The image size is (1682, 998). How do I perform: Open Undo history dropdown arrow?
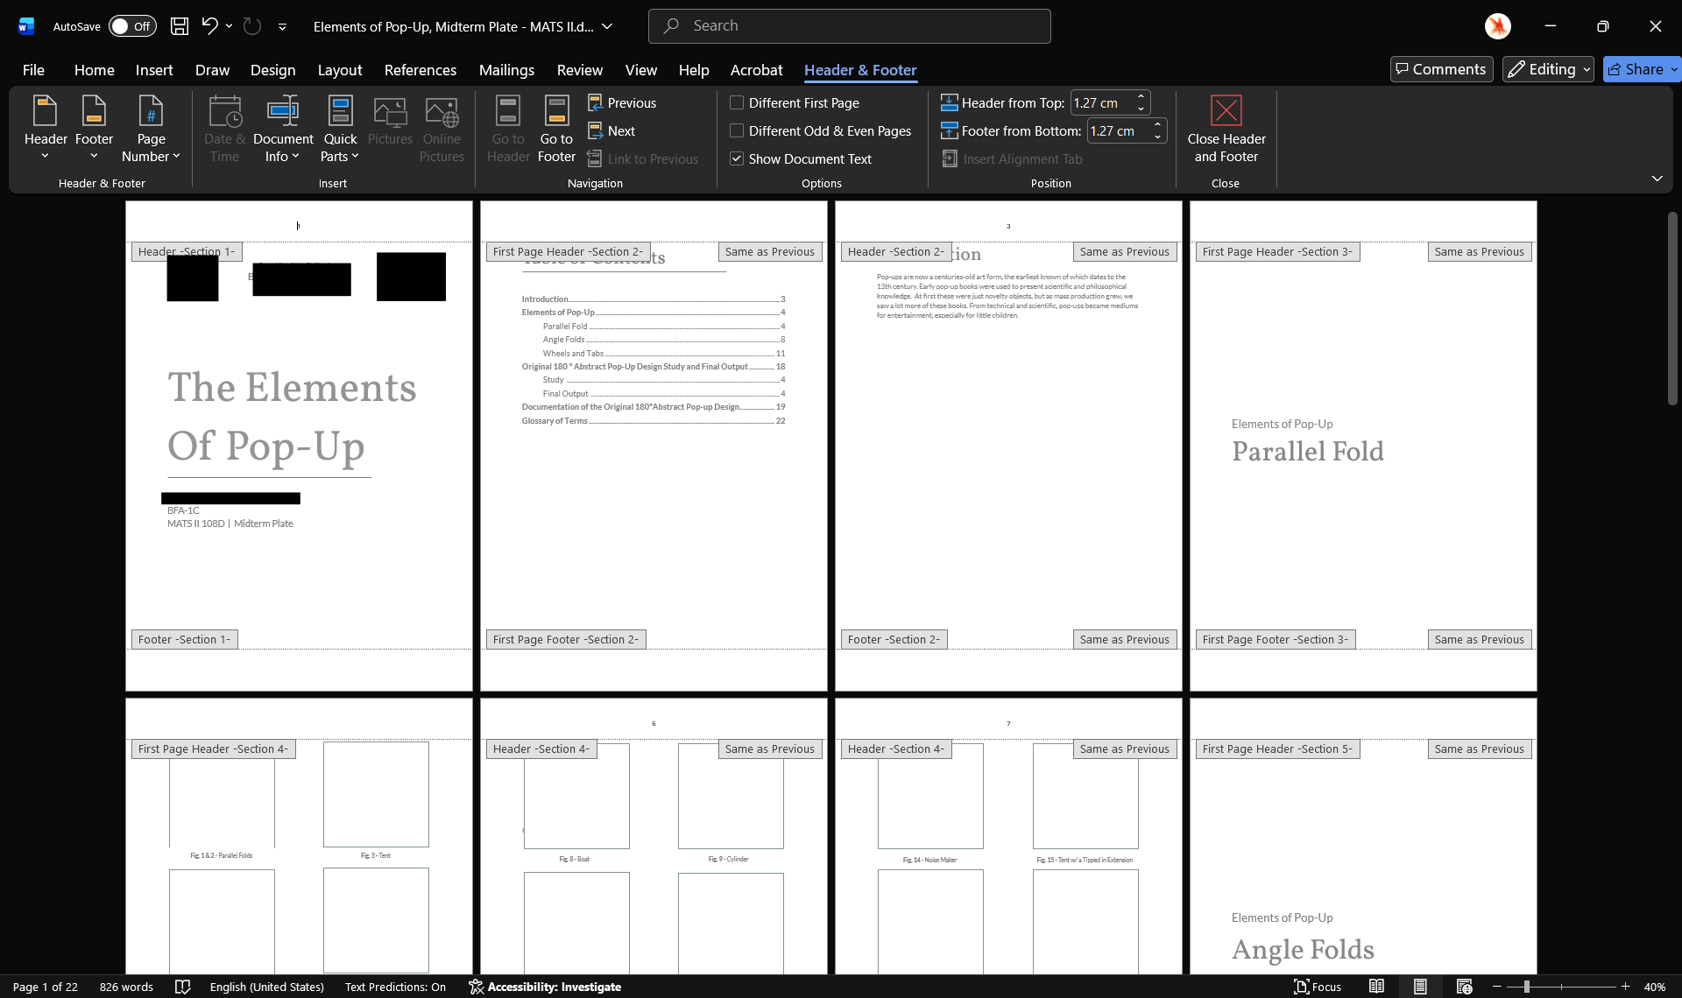click(x=229, y=26)
